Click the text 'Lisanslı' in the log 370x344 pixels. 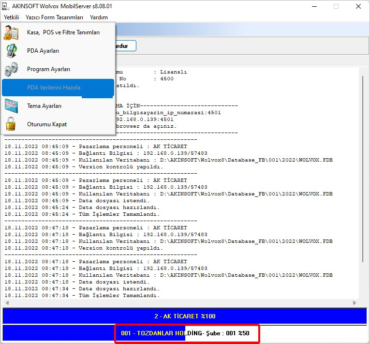pyautogui.click(x=174, y=72)
